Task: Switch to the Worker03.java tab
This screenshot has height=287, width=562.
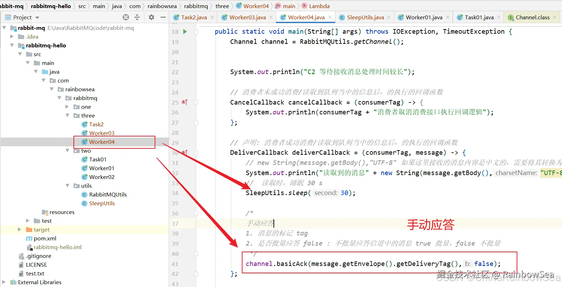Action: 247,17
